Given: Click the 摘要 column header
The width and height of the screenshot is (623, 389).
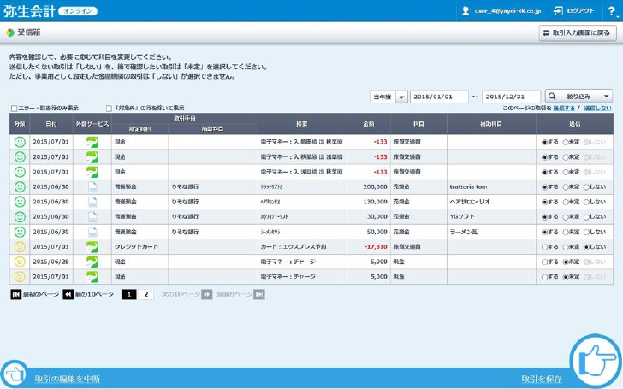Looking at the screenshot, I should 302,124.
